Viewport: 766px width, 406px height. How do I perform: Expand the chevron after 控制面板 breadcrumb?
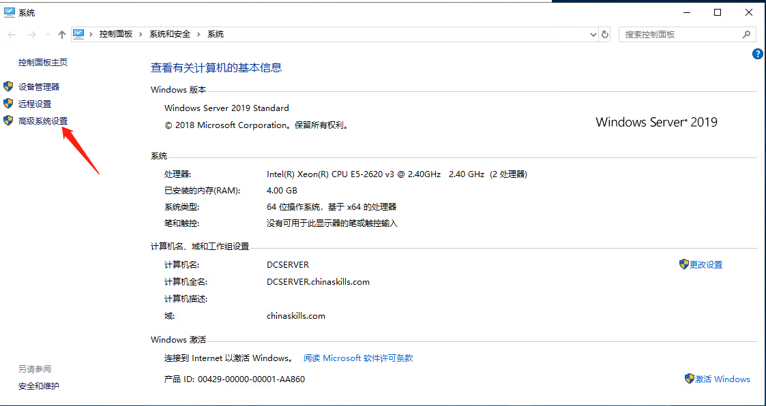pos(141,34)
